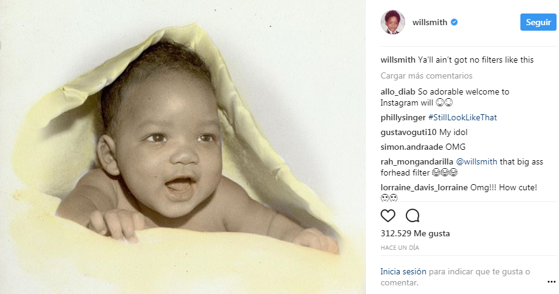Image resolution: width=559 pixels, height=294 pixels.
Task: Click the HACE UN DÍA timestamp
Action: click(400, 247)
